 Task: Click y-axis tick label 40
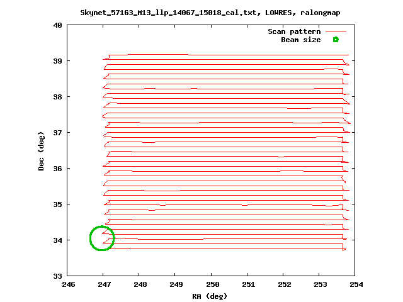(x=57, y=25)
